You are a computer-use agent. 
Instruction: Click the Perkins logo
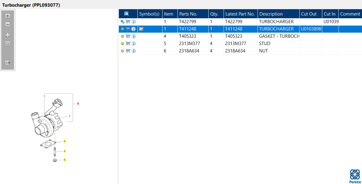[x=355, y=176]
